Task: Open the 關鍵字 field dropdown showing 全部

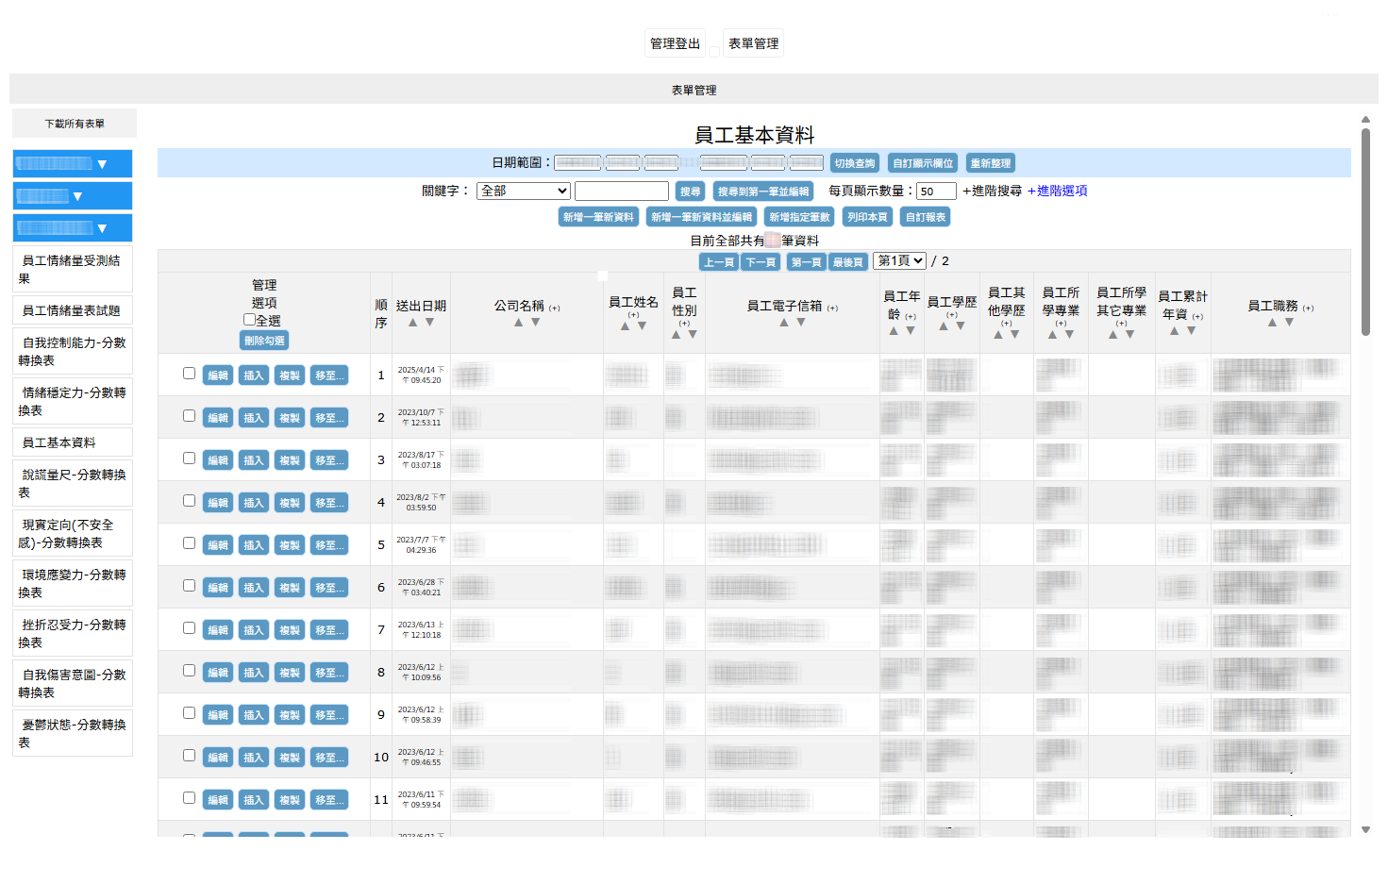Action: tap(523, 191)
